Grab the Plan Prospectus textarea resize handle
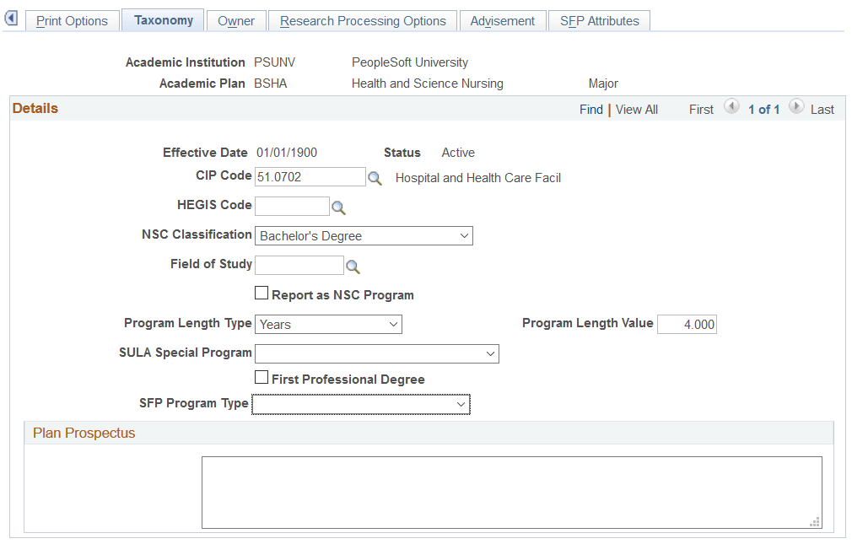The image size is (852, 544). pos(815,522)
